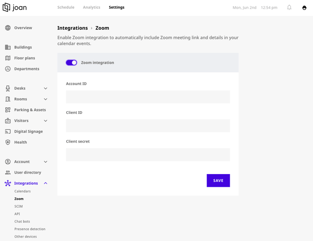313x241 pixels.
Task: Click the Integrations breadcrumb link
Action: (x=72, y=28)
